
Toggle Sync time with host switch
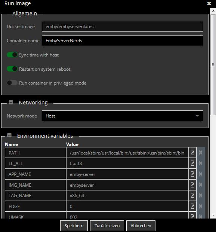[12, 55]
